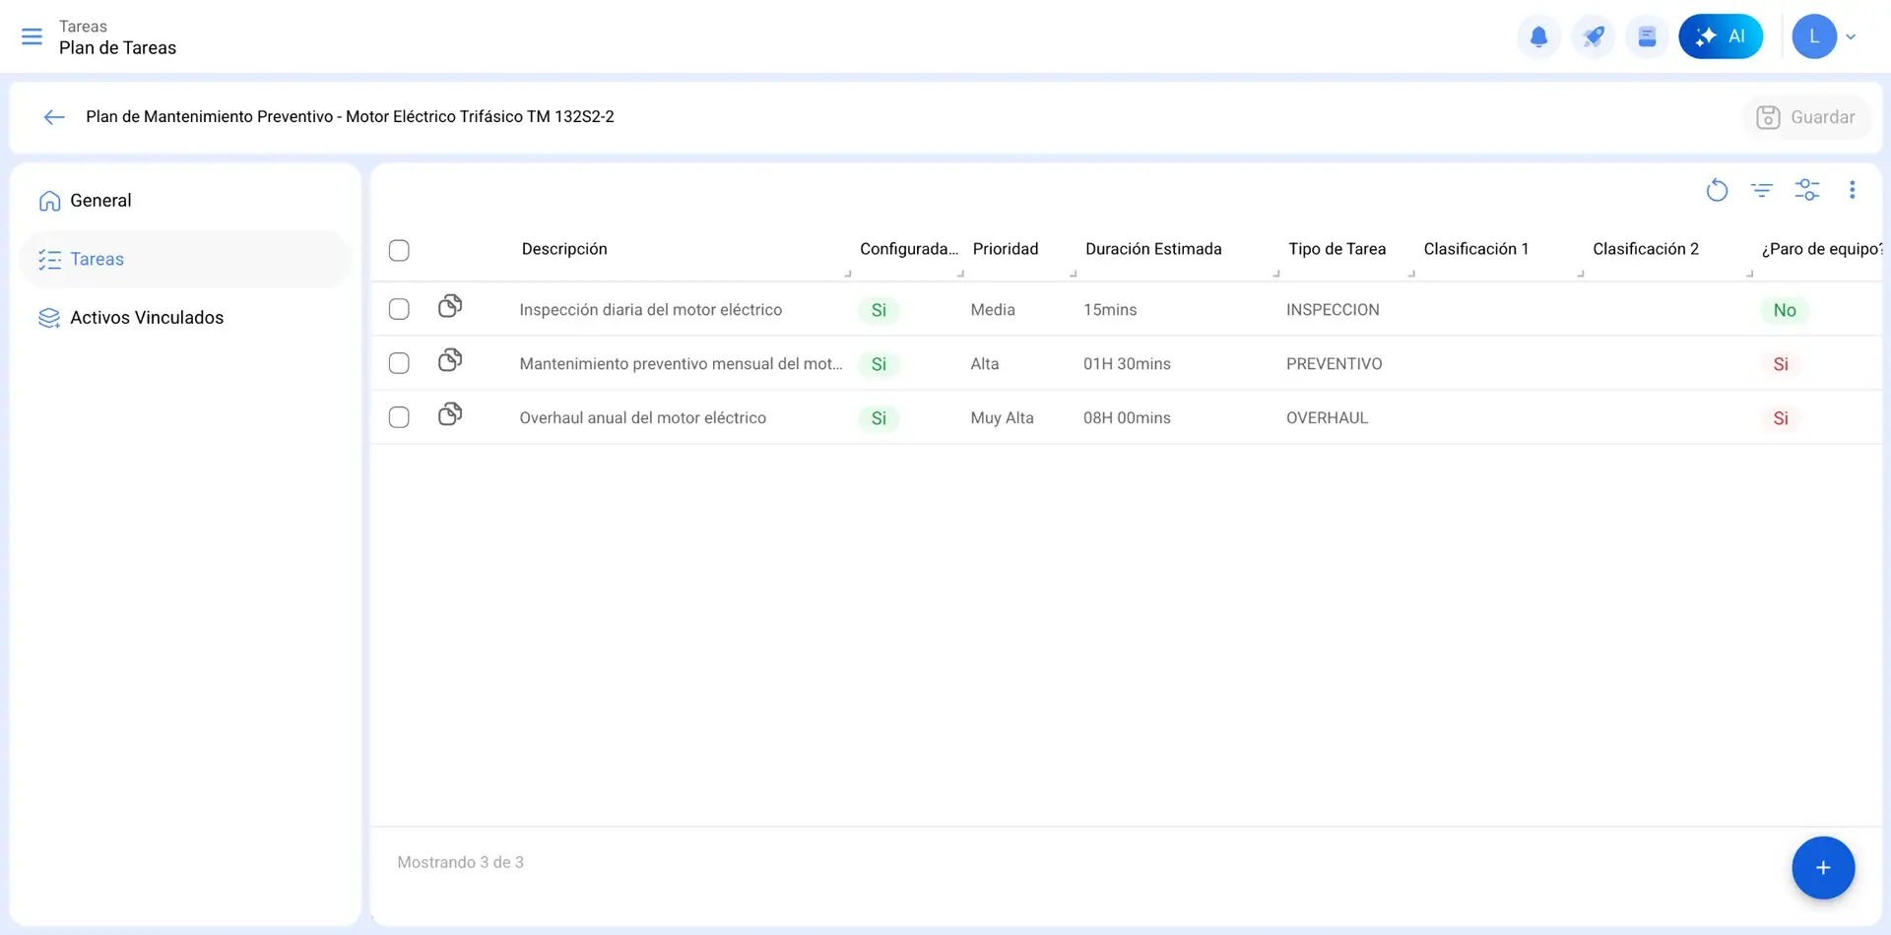
Task: Sort by Descripción column header
Action: (x=564, y=249)
